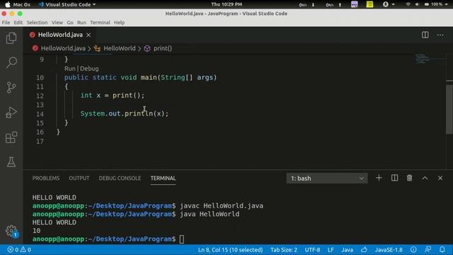The height and width of the screenshot is (255, 453).
Task: Change indentation via Tab Size: 2
Action: [x=284, y=249]
